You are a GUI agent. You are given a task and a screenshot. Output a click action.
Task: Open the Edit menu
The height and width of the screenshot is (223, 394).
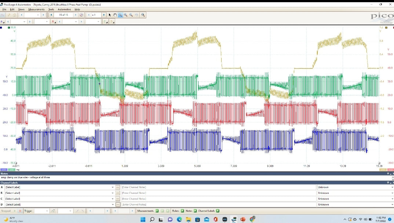point(12,9)
